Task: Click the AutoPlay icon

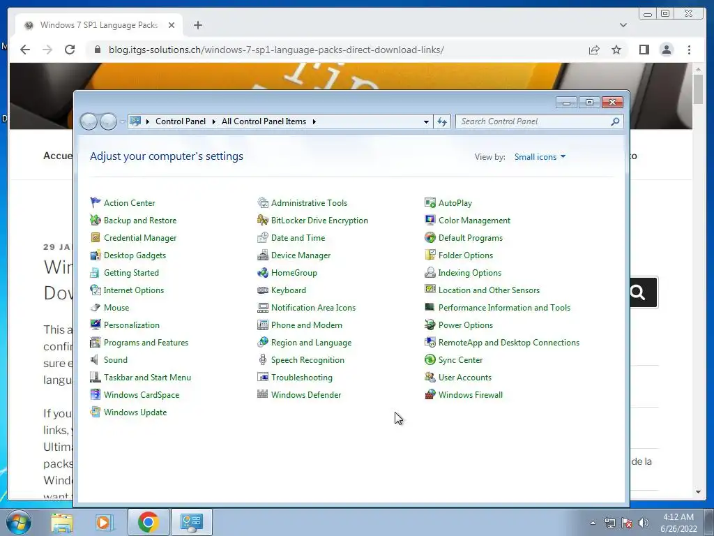Action: [x=430, y=202]
